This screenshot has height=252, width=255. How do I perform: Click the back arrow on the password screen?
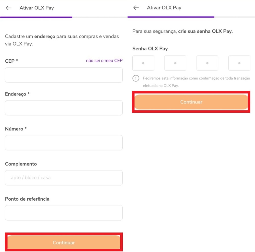[x=136, y=8]
